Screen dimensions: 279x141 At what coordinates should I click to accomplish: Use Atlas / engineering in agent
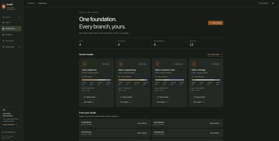click(x=126, y=102)
